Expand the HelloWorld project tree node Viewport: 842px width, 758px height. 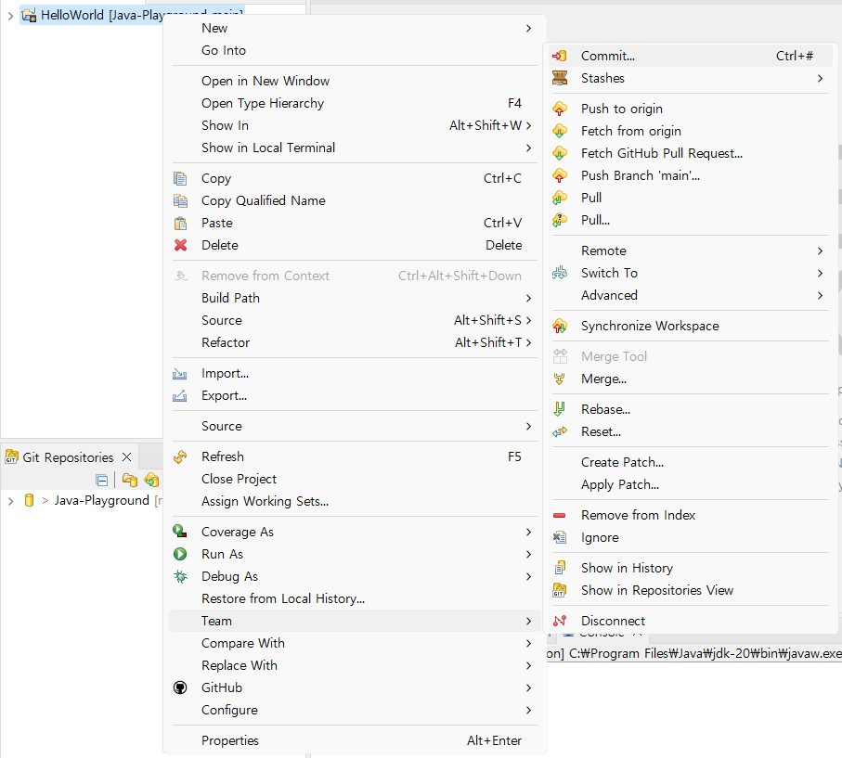click(10, 16)
